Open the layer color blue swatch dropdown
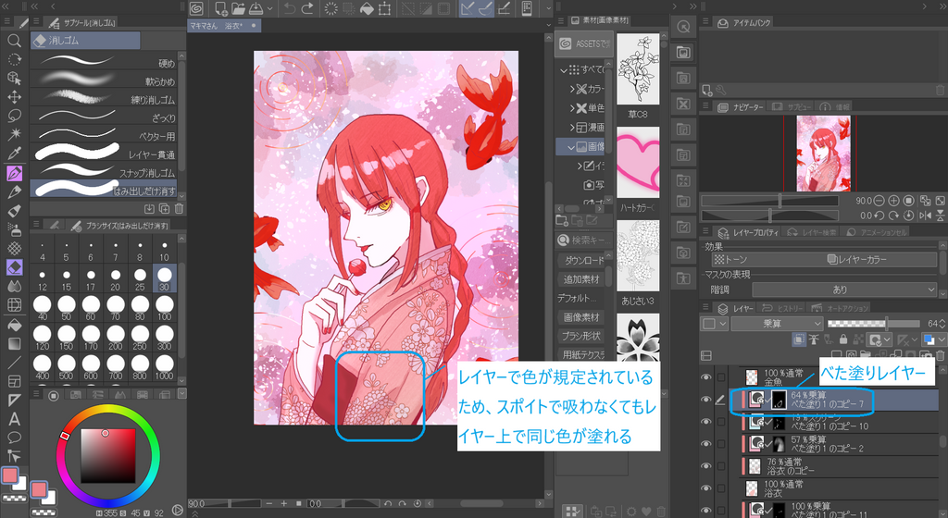Viewport: 948px width, 518px height. 933,339
